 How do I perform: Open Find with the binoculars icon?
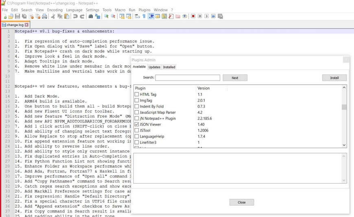tap(90, 16)
